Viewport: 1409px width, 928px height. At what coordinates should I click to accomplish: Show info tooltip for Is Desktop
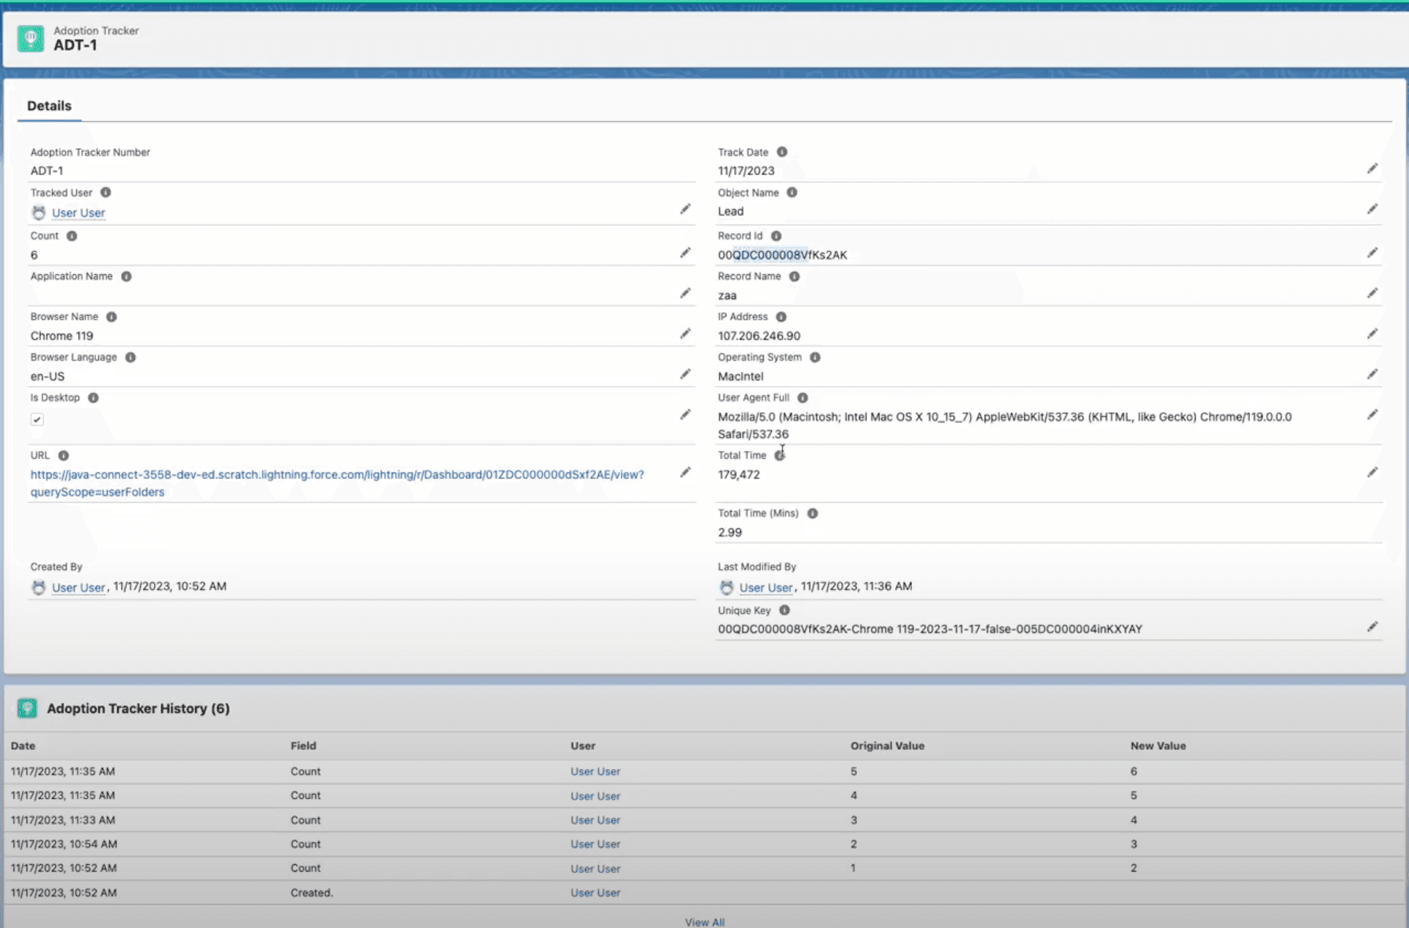93,397
